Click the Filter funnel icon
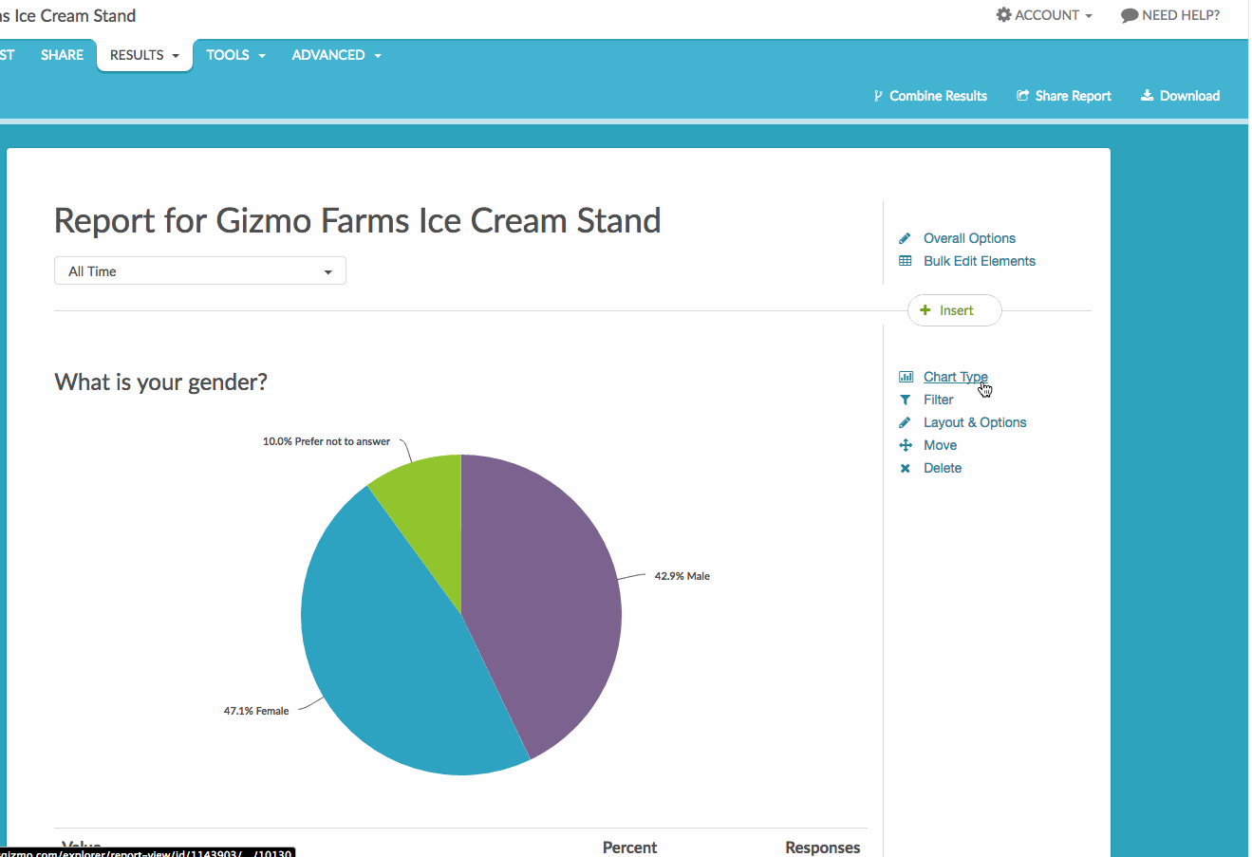The image size is (1252, 857). [x=905, y=400]
